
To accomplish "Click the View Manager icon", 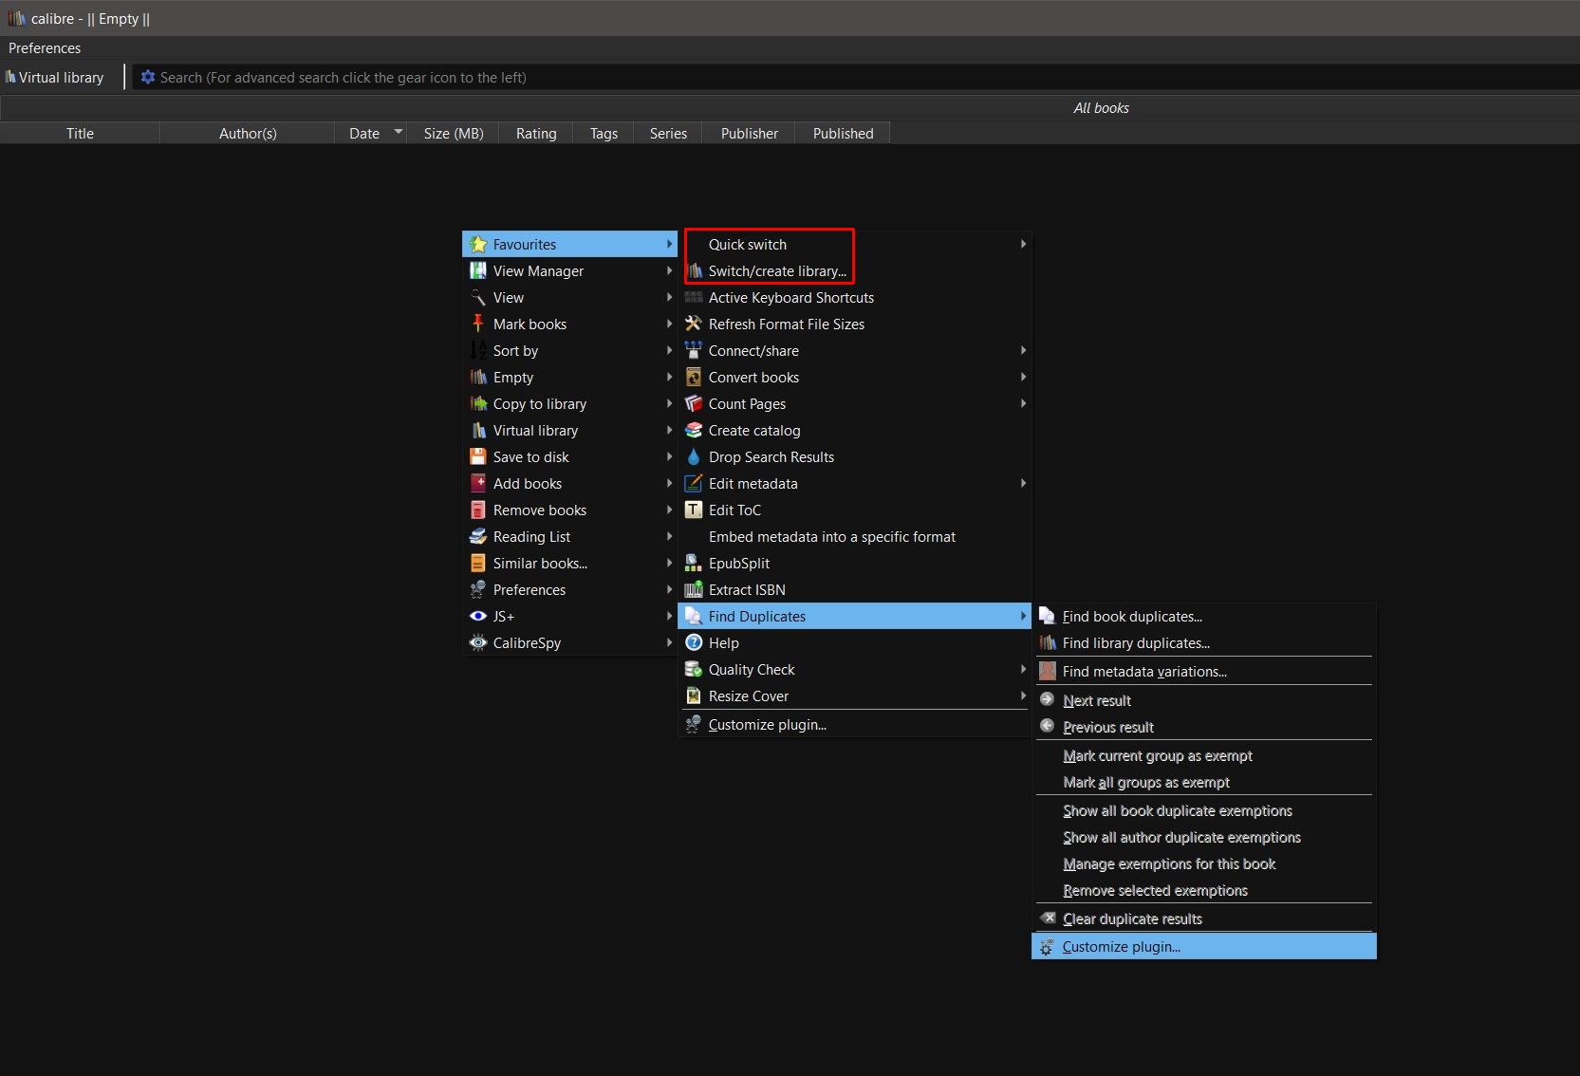I will [x=478, y=271].
